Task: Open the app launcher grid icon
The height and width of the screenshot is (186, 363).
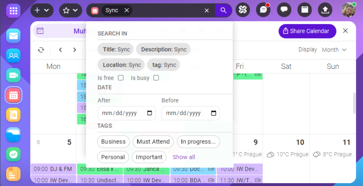Action: 13,11
